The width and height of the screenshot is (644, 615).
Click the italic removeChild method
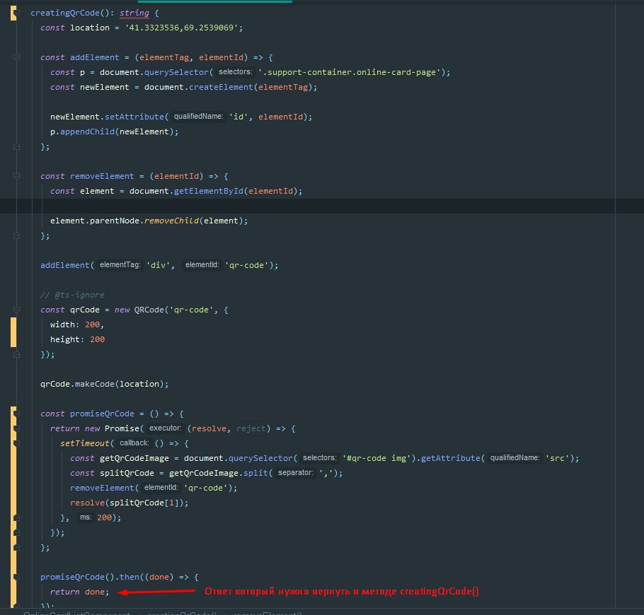click(171, 221)
